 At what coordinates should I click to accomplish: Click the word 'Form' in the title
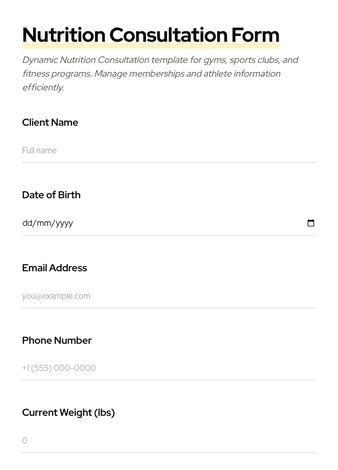[255, 35]
